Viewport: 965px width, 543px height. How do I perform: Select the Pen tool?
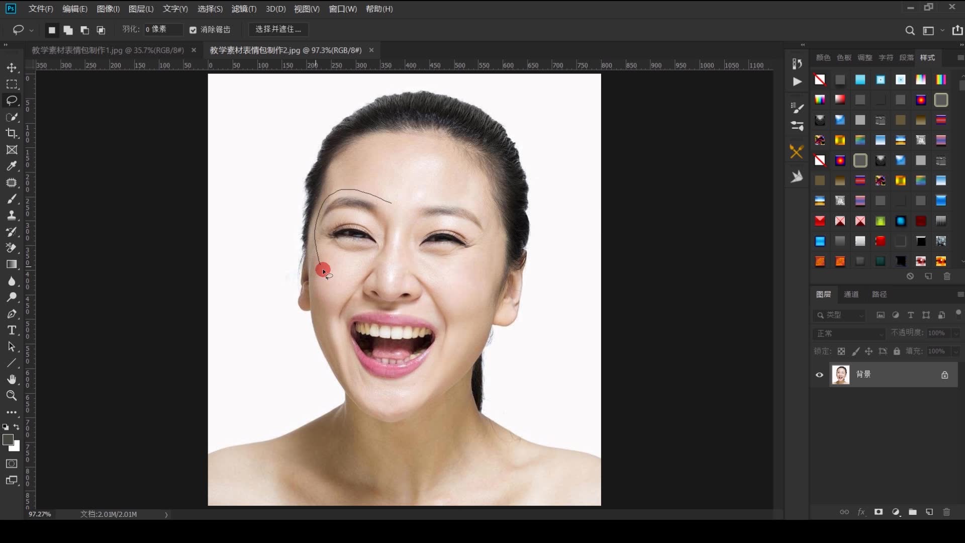coord(12,314)
